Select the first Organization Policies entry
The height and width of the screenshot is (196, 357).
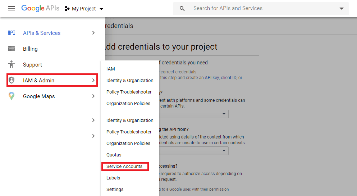[x=128, y=103]
